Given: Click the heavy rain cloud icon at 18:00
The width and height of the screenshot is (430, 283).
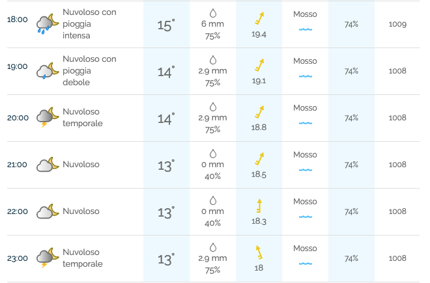Looking at the screenshot, I should click(48, 24).
